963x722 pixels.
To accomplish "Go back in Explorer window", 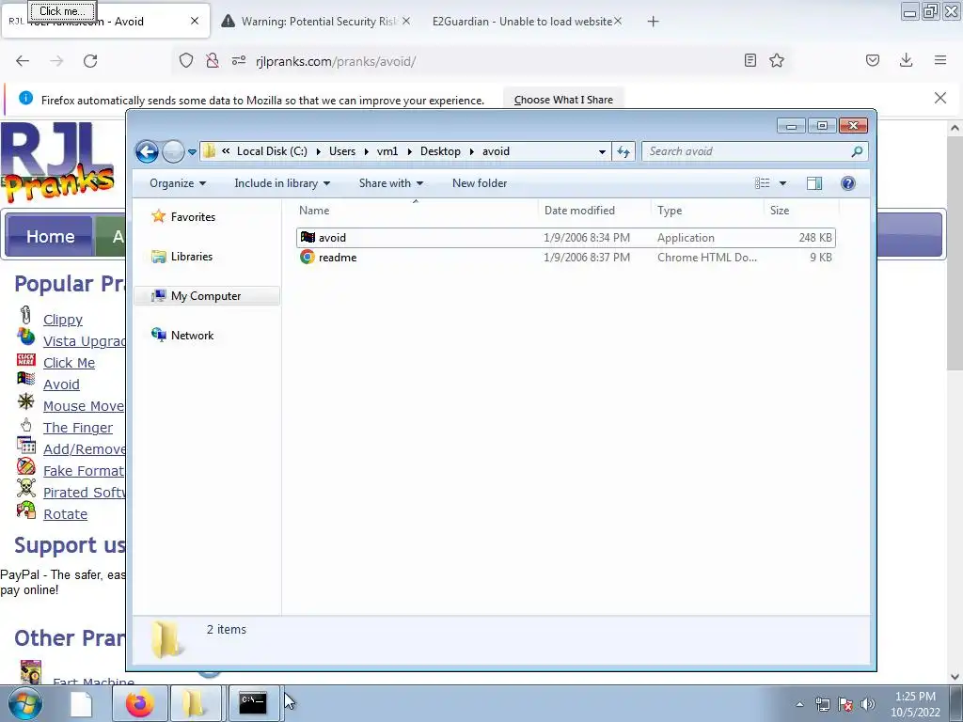I will pos(147,151).
